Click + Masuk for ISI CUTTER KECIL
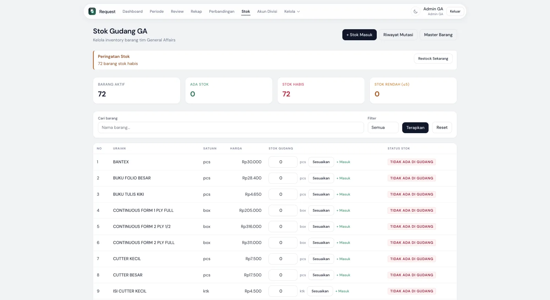 tap(342, 291)
